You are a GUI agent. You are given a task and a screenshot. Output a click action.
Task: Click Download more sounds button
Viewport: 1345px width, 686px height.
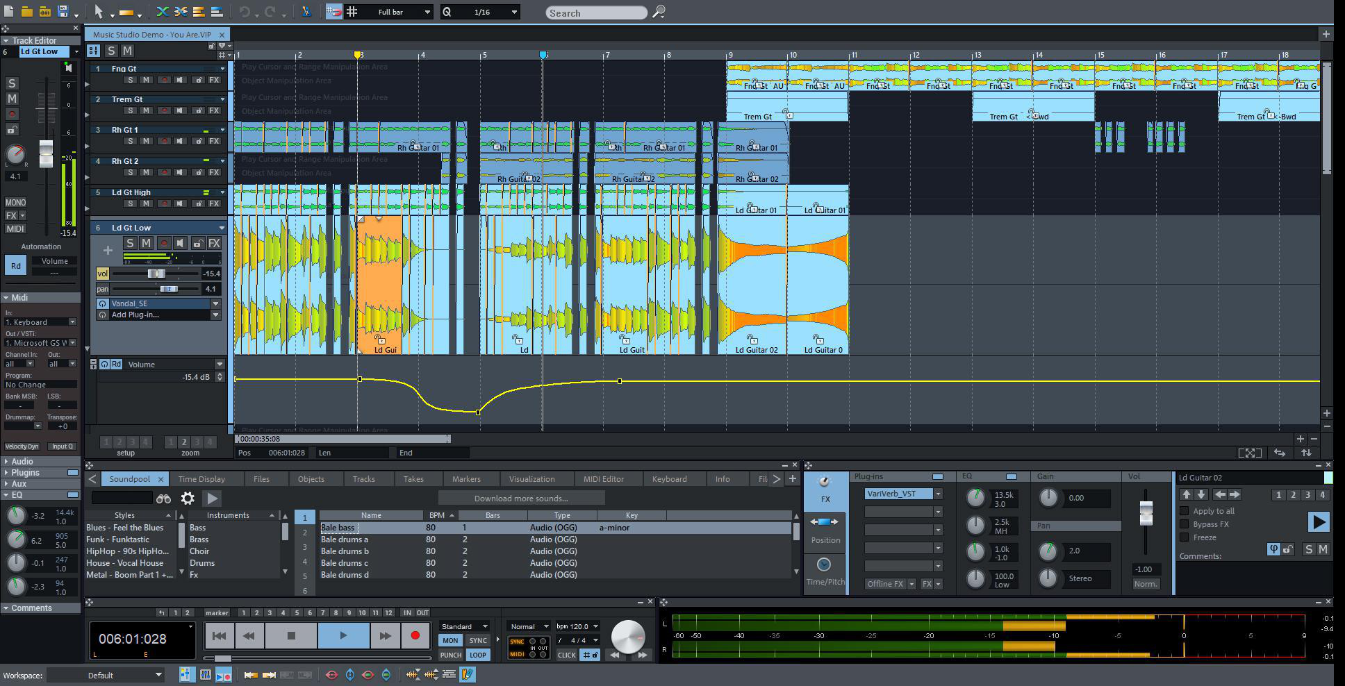[521, 498]
